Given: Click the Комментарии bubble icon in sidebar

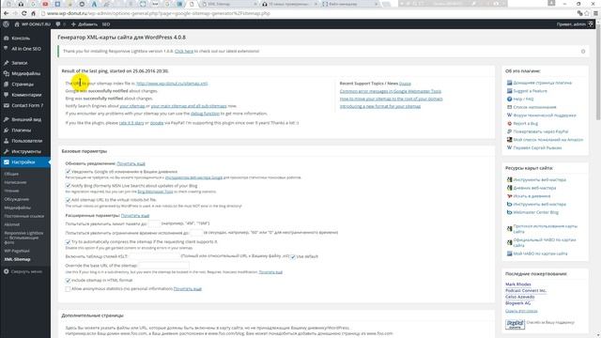Looking at the screenshot, I should 6,95.
